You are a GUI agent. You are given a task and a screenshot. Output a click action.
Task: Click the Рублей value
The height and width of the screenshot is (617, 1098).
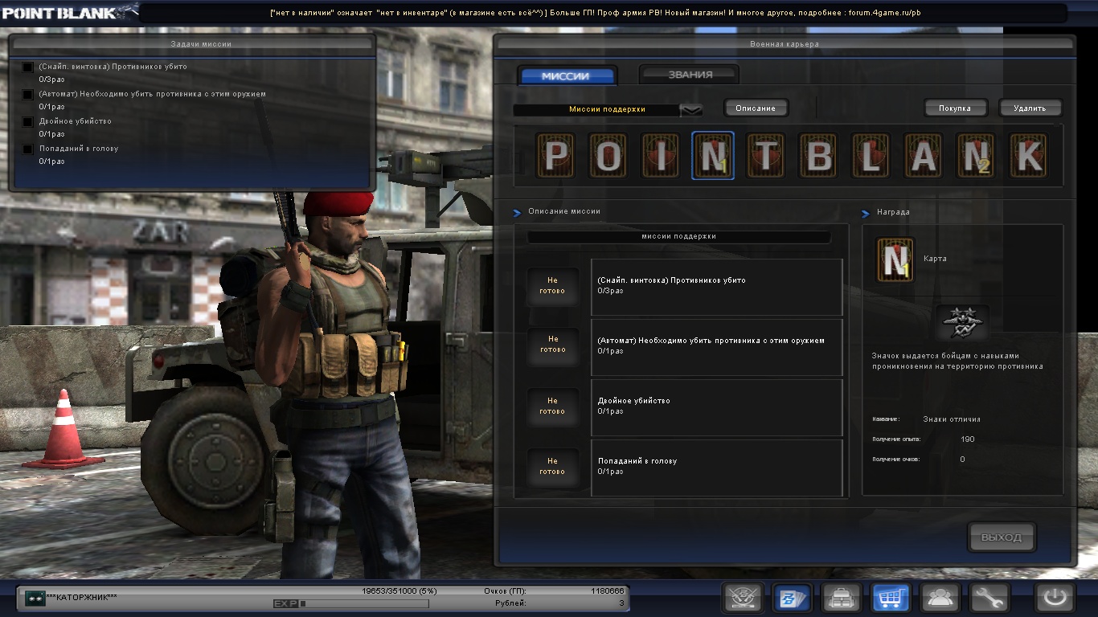click(621, 603)
